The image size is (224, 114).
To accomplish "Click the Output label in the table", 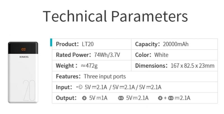I will coord(66,98).
